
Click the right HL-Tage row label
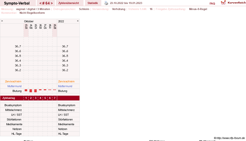[x=63, y=134]
